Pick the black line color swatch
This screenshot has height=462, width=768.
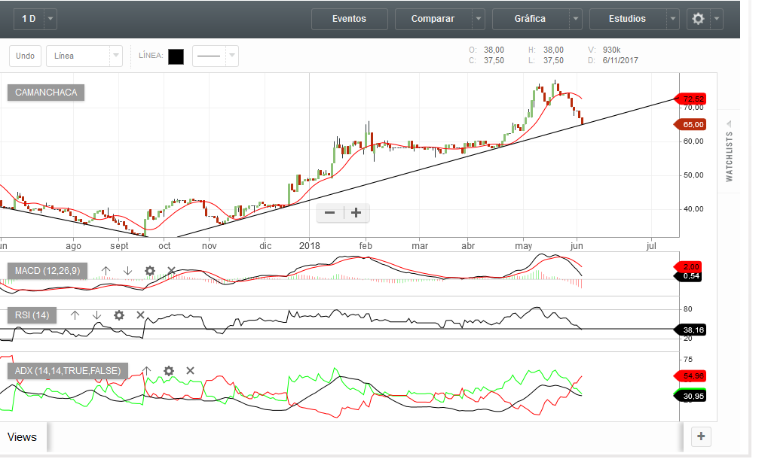(176, 56)
